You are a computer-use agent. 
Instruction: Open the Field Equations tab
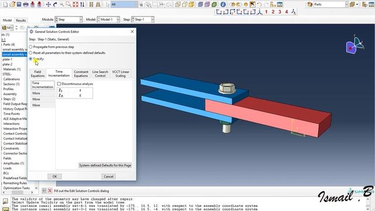(x=37, y=74)
